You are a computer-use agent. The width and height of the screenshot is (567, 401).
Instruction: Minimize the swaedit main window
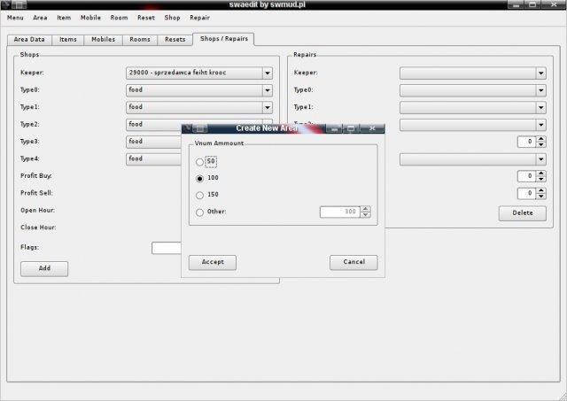click(516, 4)
